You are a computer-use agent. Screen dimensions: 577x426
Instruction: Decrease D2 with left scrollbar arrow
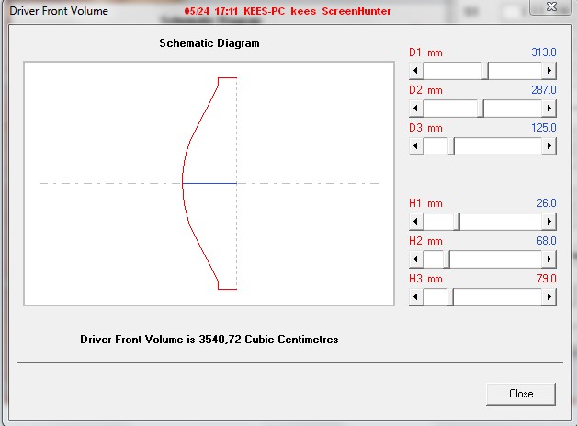click(x=416, y=109)
